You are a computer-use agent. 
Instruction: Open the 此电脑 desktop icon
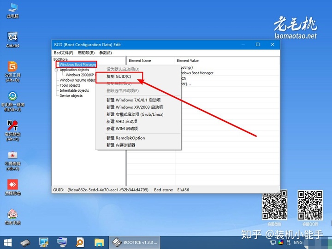13,10
